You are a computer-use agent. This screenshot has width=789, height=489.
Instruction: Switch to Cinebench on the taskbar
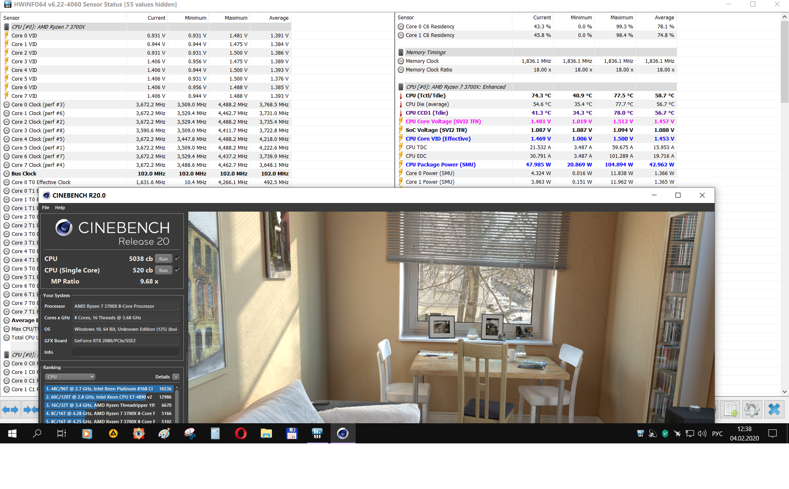[x=343, y=434]
